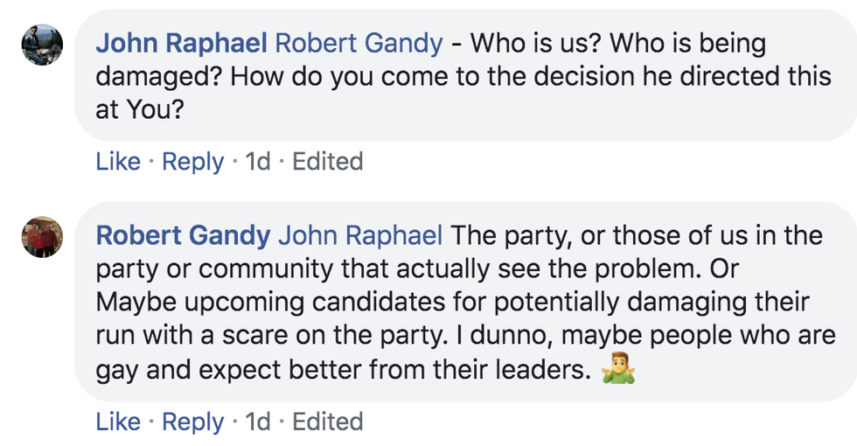Like Robert Gandy's comment
This screenshot has width=857, height=446.
[x=118, y=422]
